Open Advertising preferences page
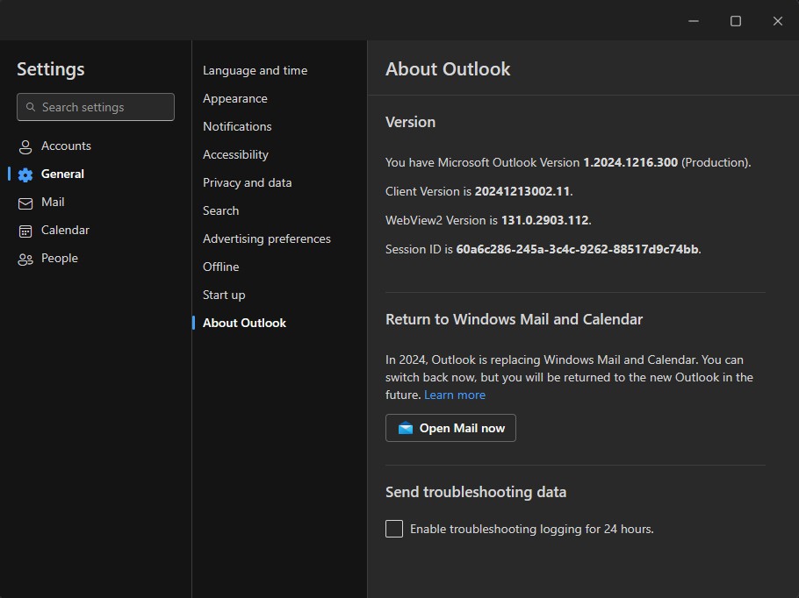This screenshot has width=799, height=598. [266, 238]
